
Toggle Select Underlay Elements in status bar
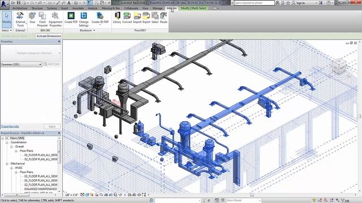click(320, 201)
